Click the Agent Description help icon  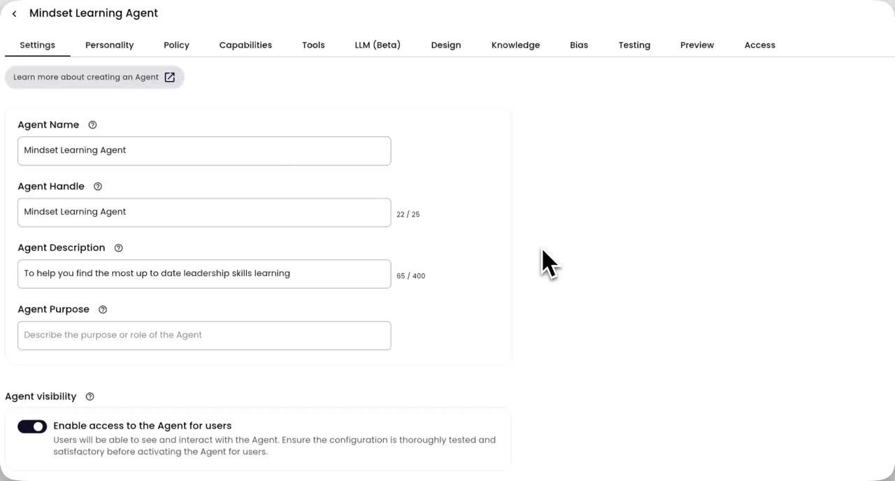118,248
